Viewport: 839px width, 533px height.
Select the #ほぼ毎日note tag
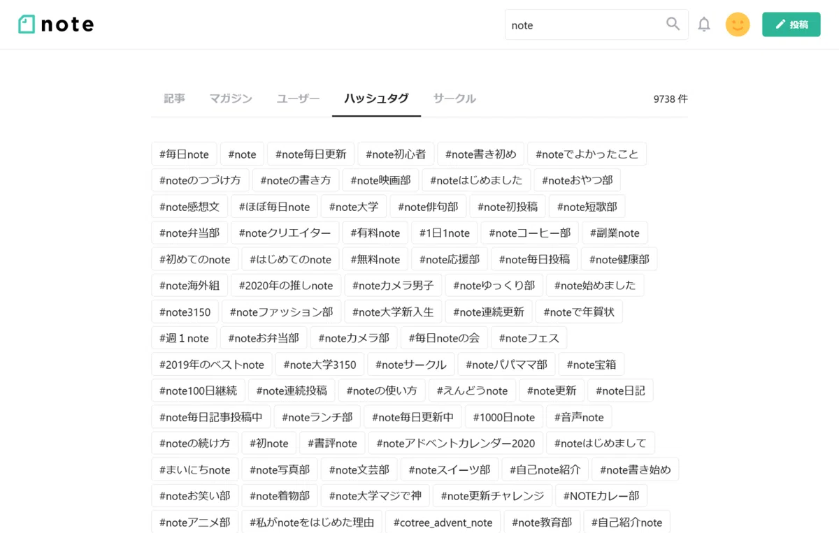coord(274,207)
